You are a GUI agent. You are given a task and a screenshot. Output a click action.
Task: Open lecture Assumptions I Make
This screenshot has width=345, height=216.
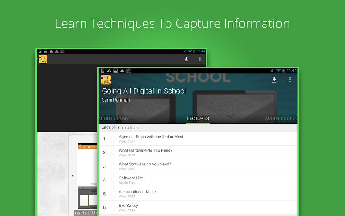[198, 194]
